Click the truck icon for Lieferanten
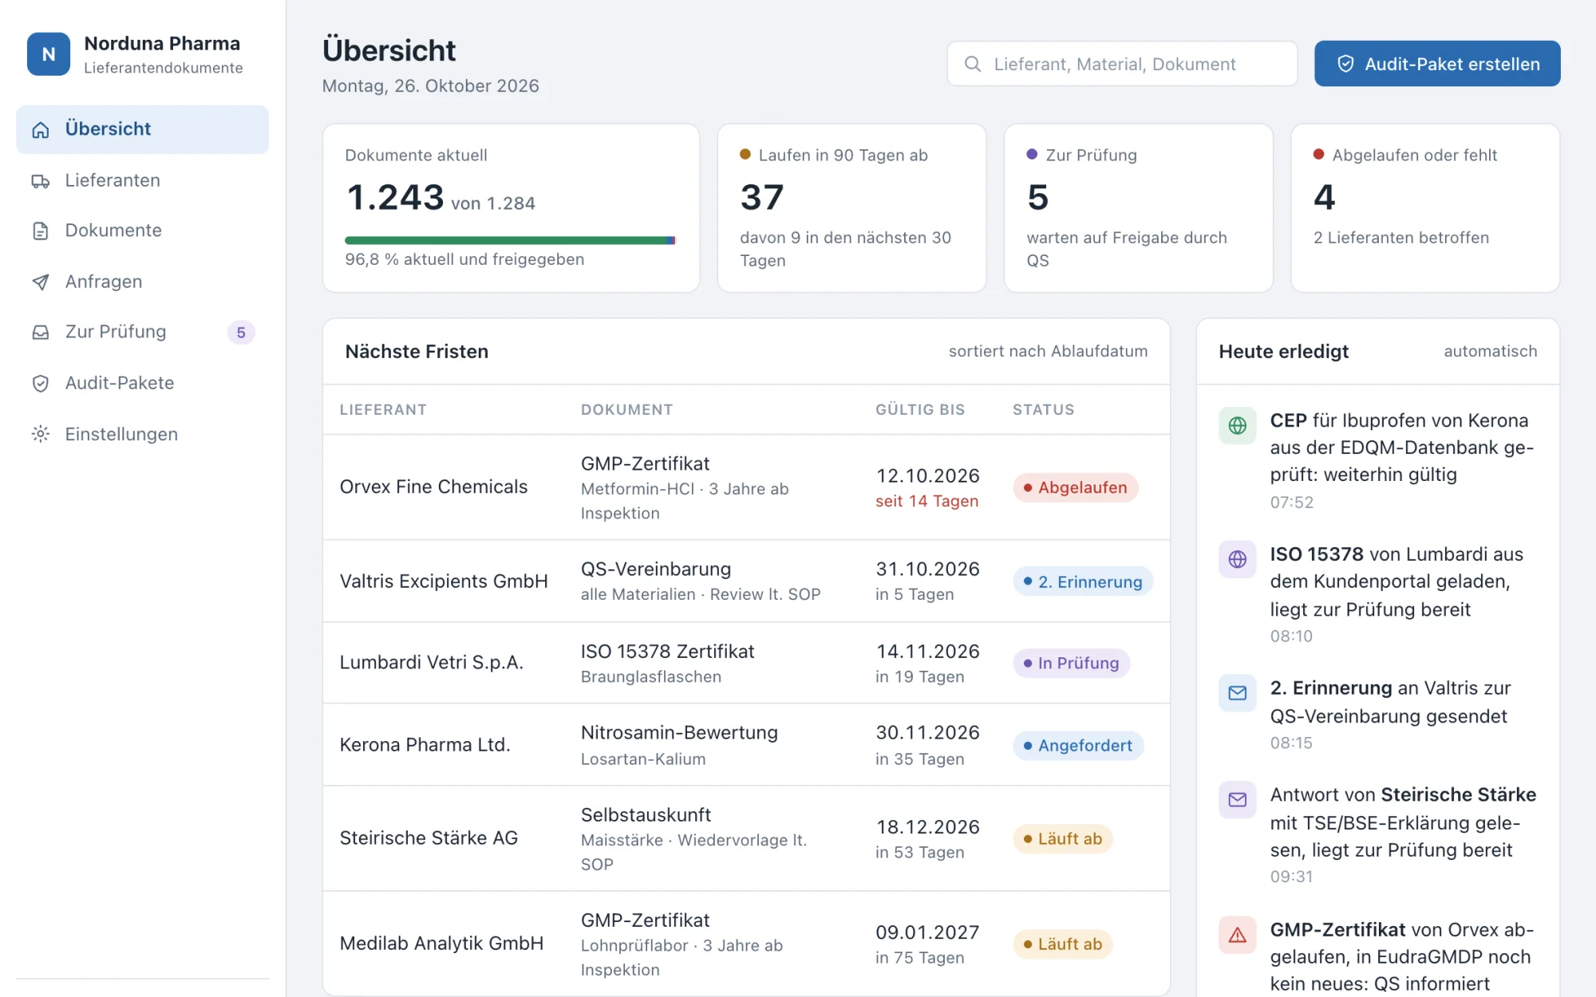Screen dimensions: 1596x997 [41, 181]
